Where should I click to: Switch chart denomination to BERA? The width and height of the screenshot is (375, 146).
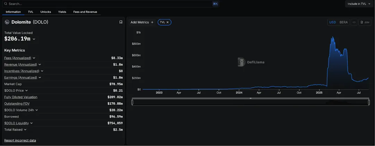343,22
